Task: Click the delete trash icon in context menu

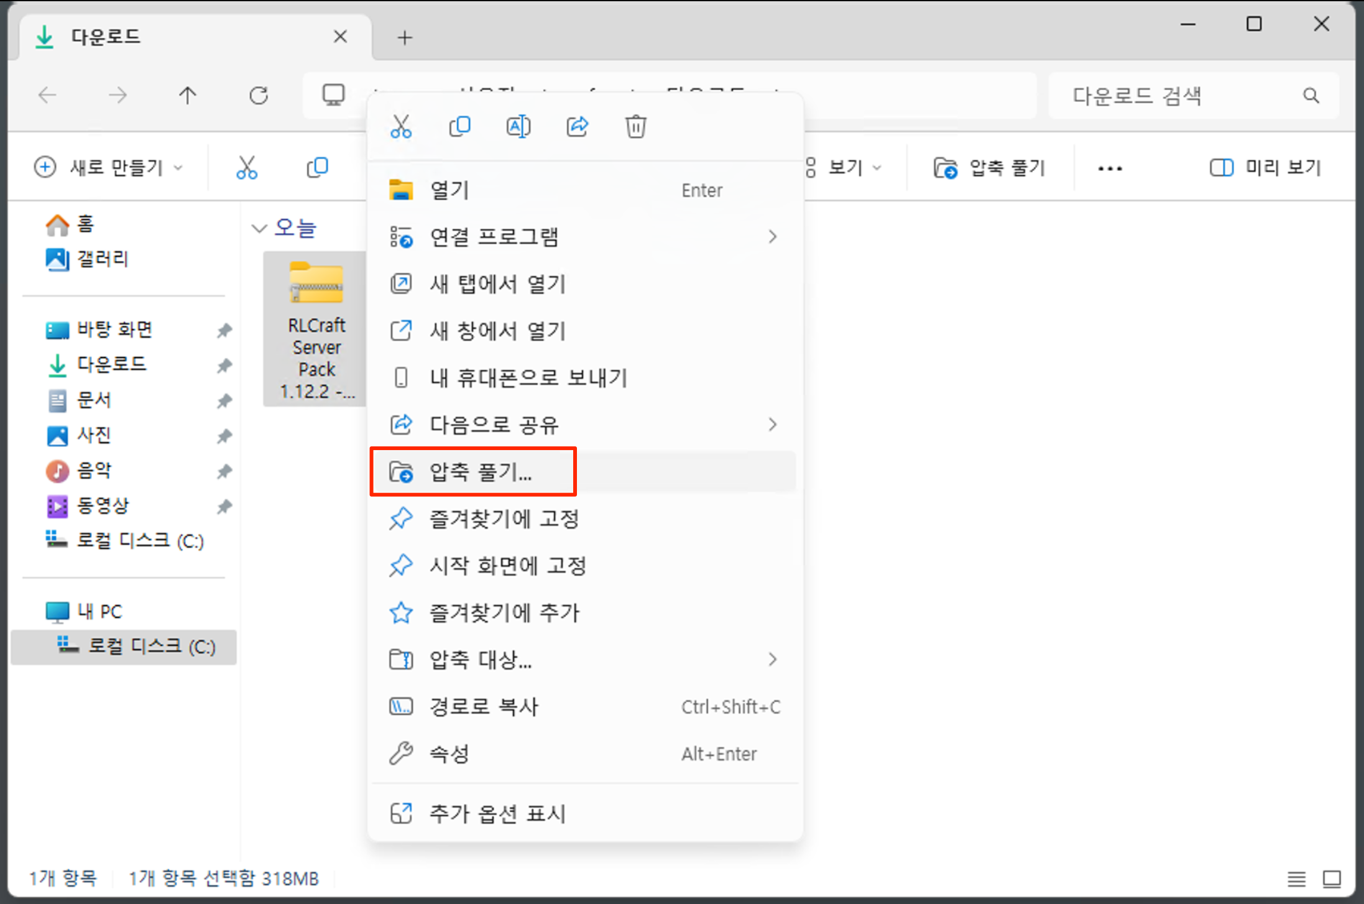Action: coord(635,127)
